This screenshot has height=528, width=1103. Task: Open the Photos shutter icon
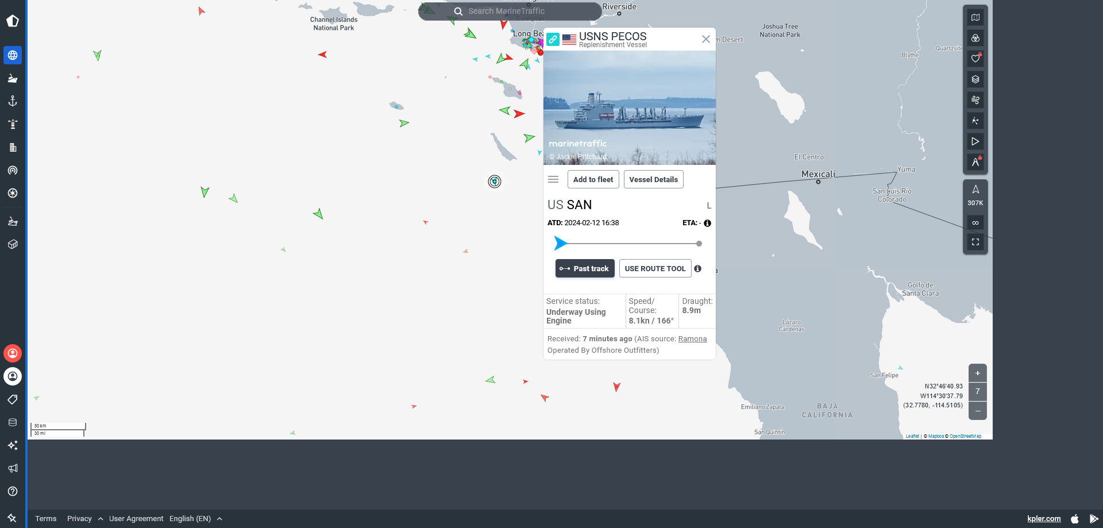point(13,193)
